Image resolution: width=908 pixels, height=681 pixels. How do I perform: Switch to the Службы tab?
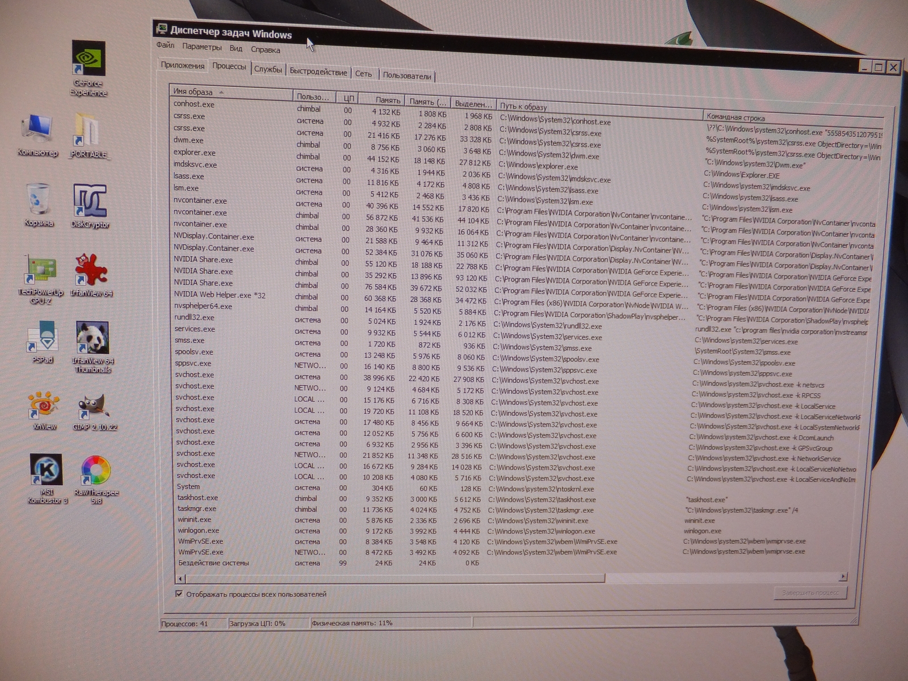(268, 69)
